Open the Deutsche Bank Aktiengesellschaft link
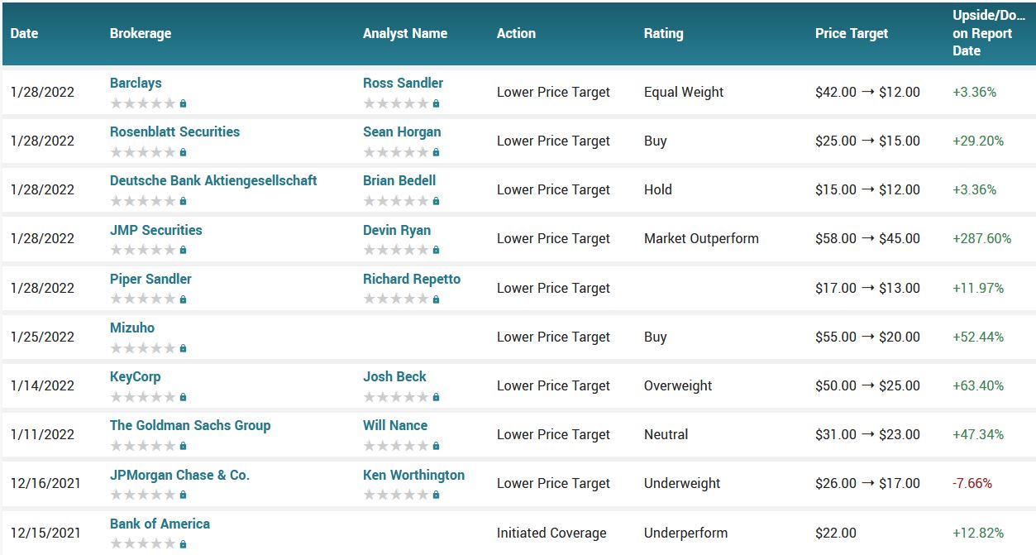This screenshot has width=1036, height=555. (213, 180)
